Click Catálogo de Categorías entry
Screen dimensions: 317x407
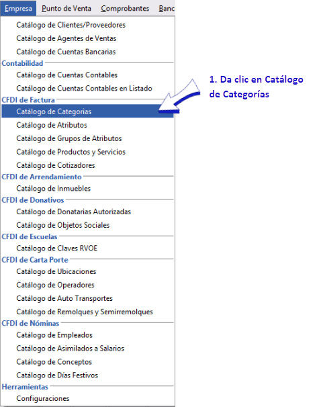pos(87,111)
